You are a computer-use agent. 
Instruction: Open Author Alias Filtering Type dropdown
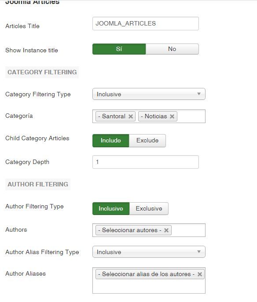149,252
